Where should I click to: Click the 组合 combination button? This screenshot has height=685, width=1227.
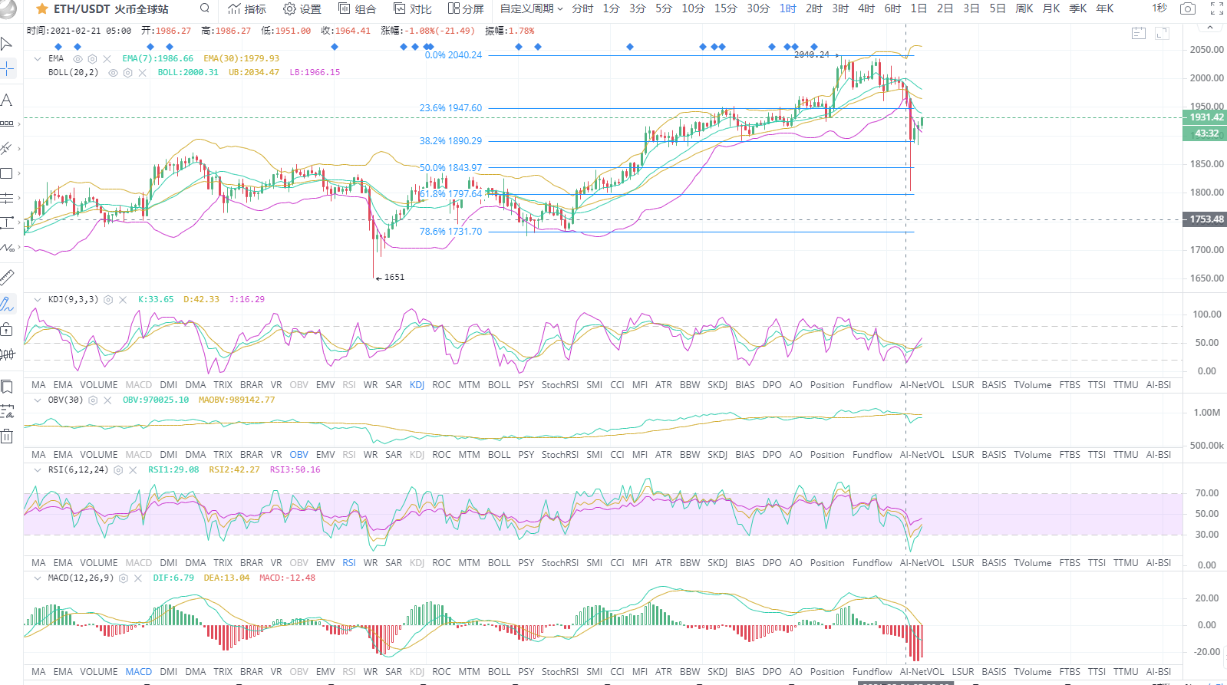pos(358,8)
